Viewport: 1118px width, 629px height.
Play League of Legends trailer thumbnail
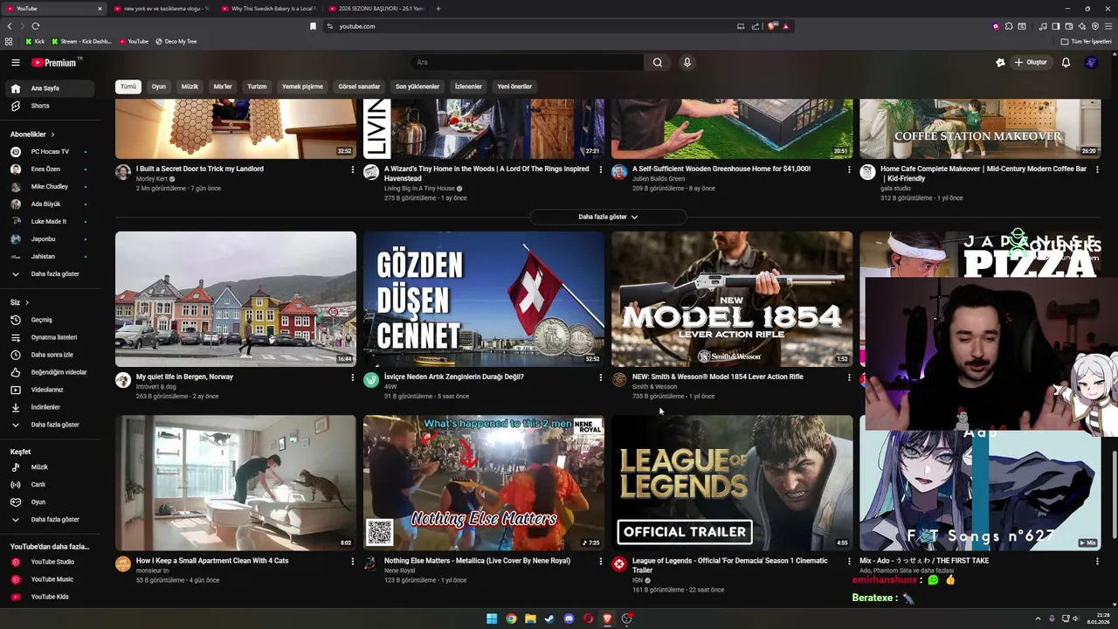(732, 482)
